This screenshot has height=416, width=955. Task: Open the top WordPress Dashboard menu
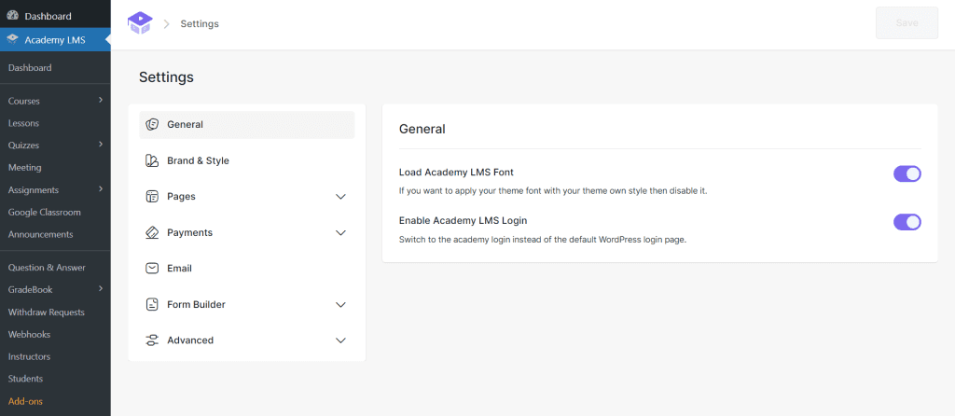(55, 16)
